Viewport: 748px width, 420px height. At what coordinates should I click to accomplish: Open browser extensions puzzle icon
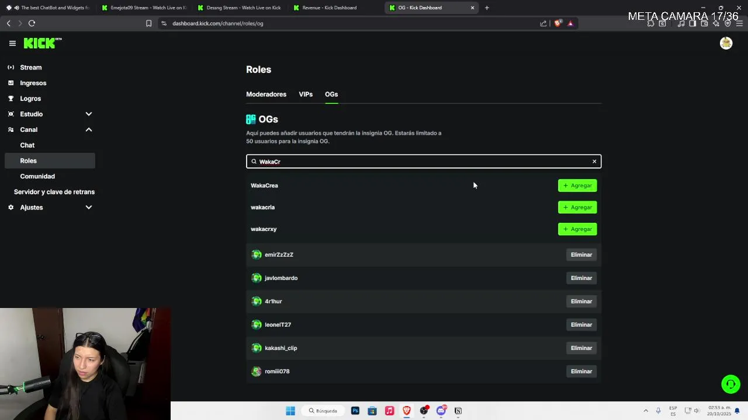(650, 23)
